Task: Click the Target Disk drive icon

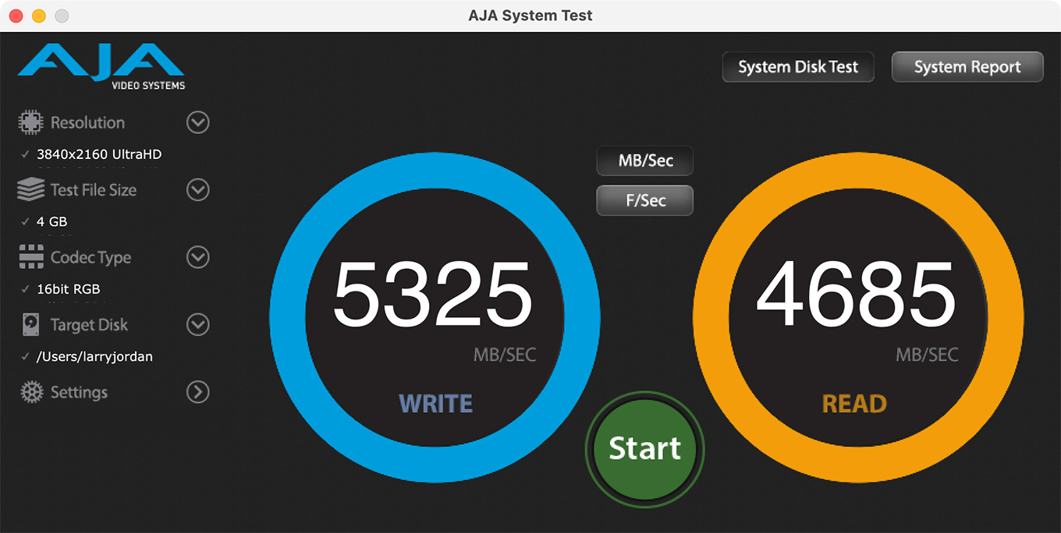Action: click(x=31, y=325)
